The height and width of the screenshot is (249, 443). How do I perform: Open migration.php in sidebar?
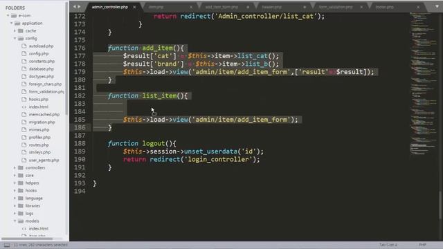click(42, 122)
